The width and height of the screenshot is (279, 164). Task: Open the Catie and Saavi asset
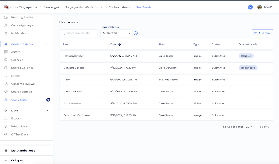pos(166,91)
